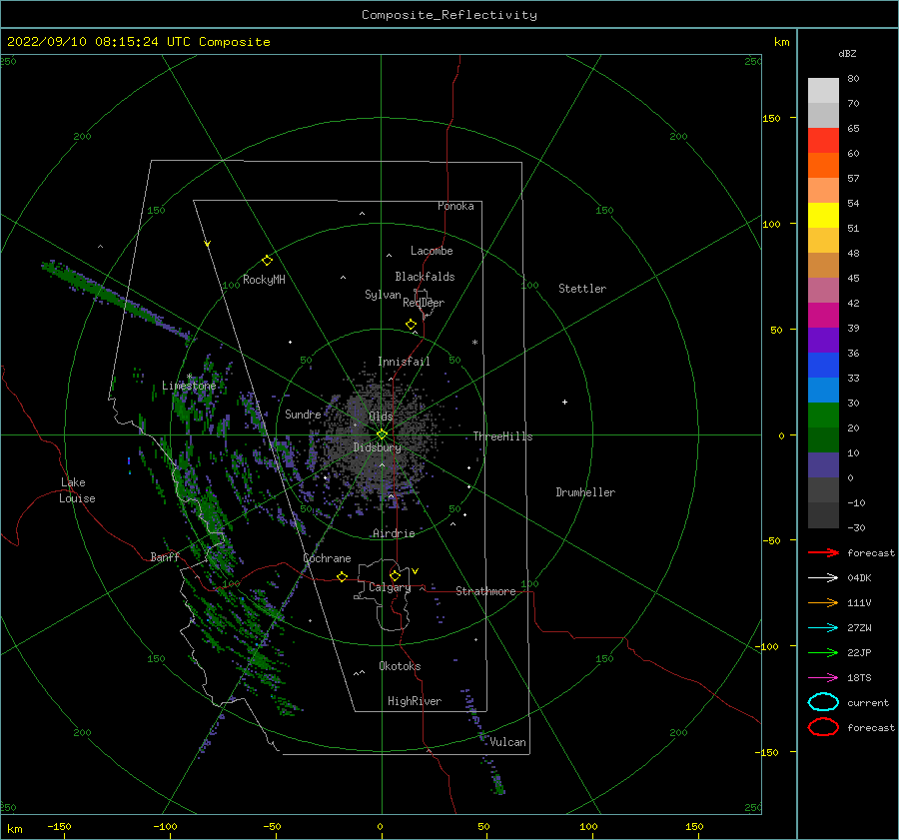The width and height of the screenshot is (899, 840).
Task: Click the RedDeer city label
Action: pos(424,303)
